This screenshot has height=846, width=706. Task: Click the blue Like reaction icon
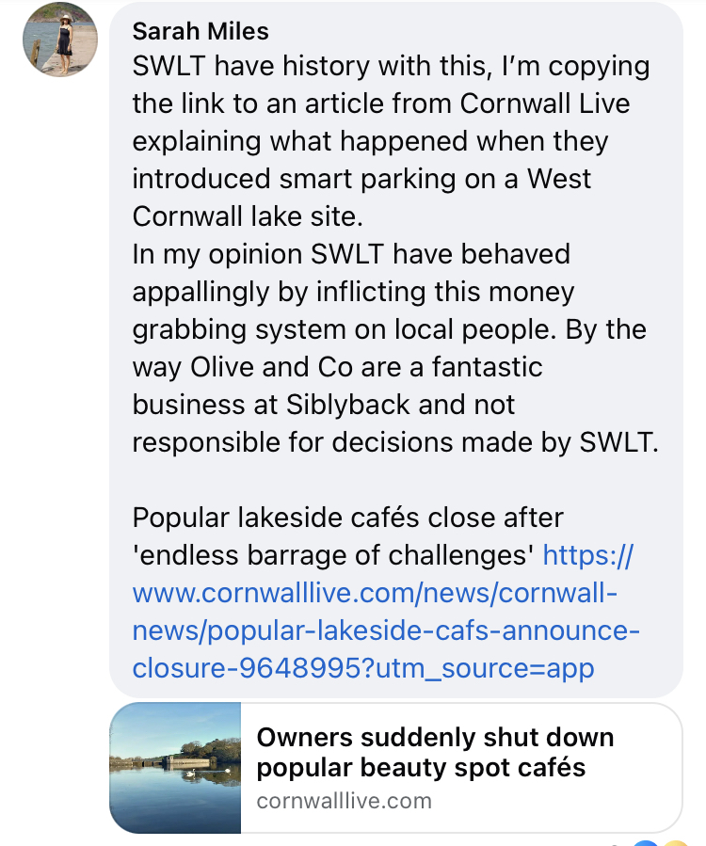646,843
